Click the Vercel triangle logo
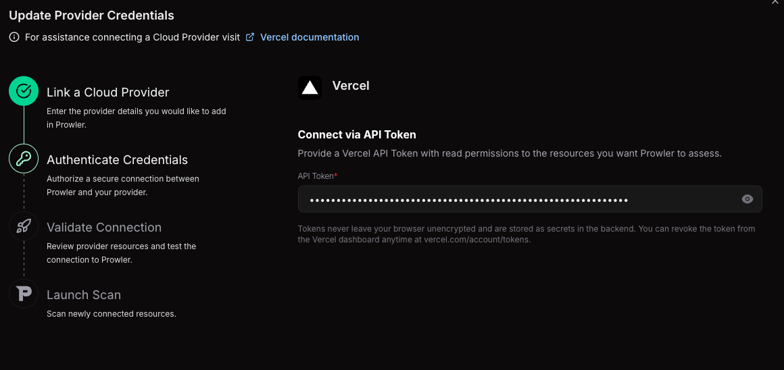The image size is (784, 370). coord(310,88)
